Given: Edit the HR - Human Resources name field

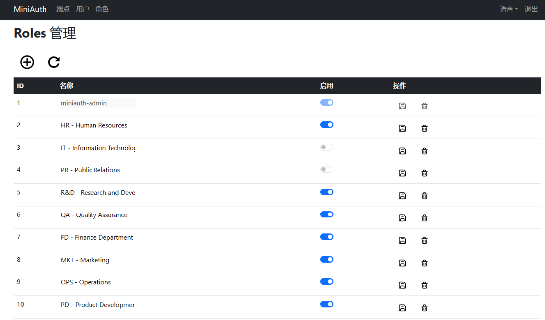Looking at the screenshot, I should (97, 125).
